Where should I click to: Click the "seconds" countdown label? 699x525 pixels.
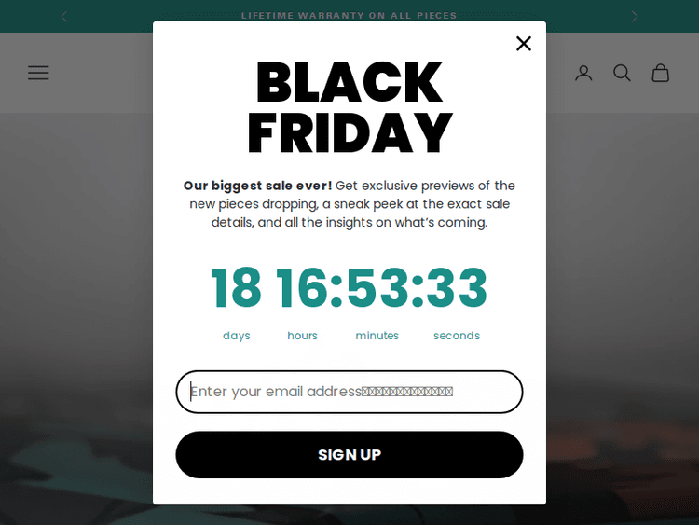click(x=457, y=336)
